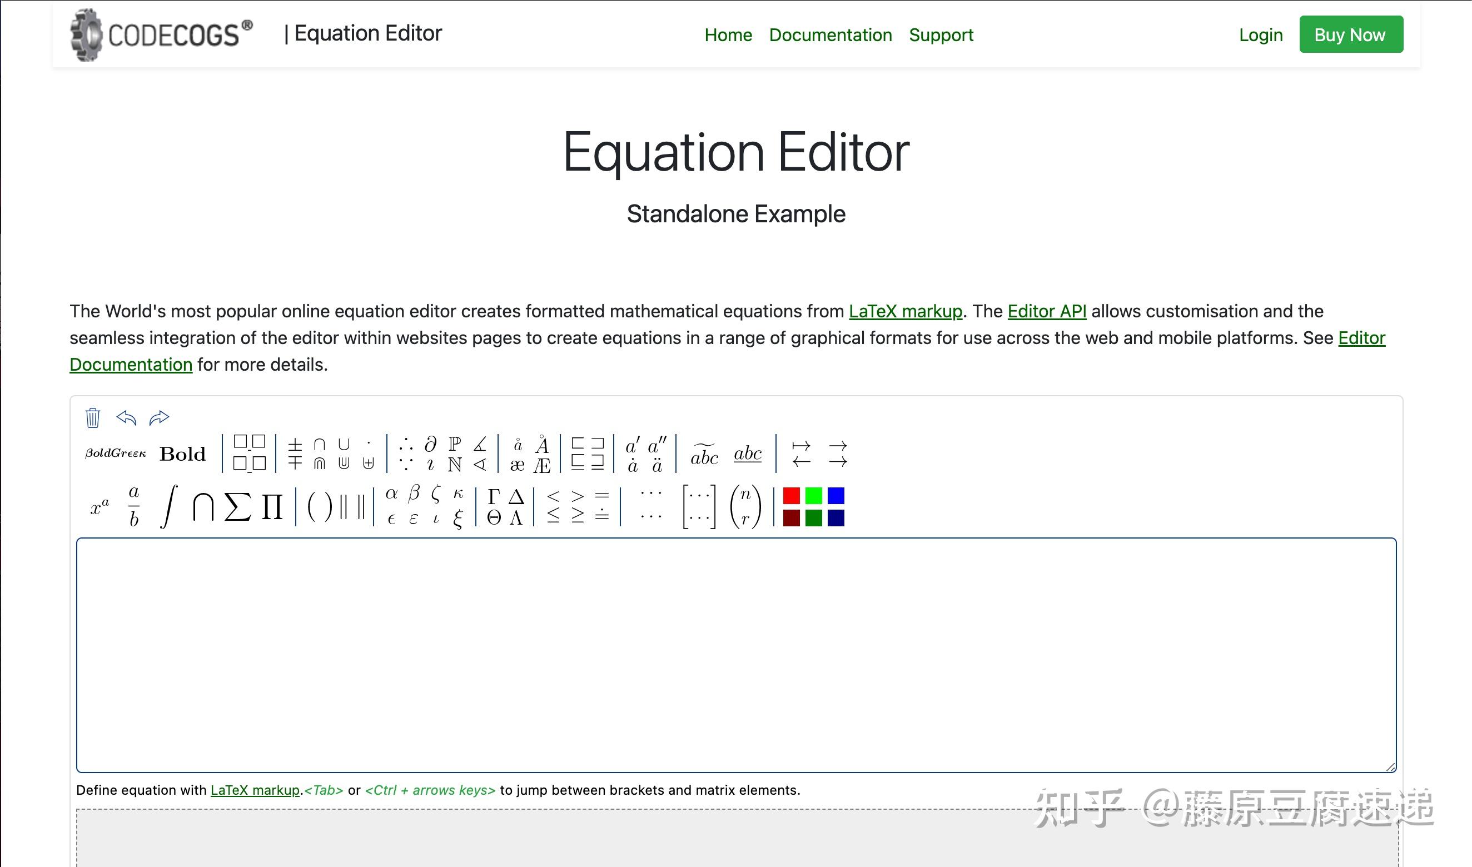
Task: Insert plus-minus operator symbol
Action: (295, 445)
